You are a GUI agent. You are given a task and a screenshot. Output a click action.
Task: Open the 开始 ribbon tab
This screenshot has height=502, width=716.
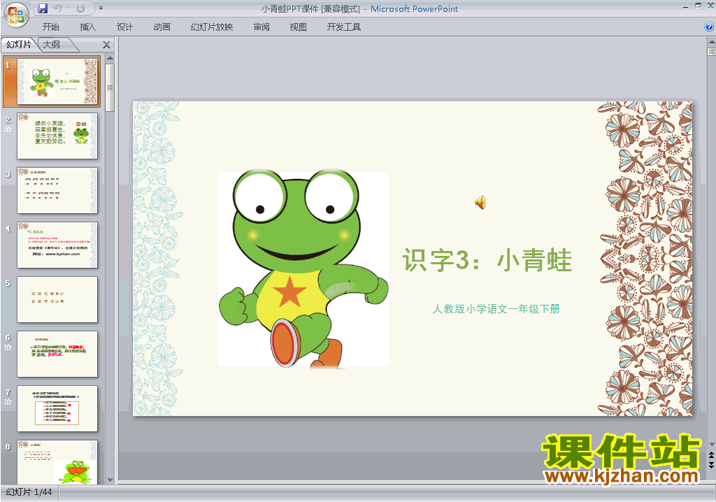pos(50,27)
